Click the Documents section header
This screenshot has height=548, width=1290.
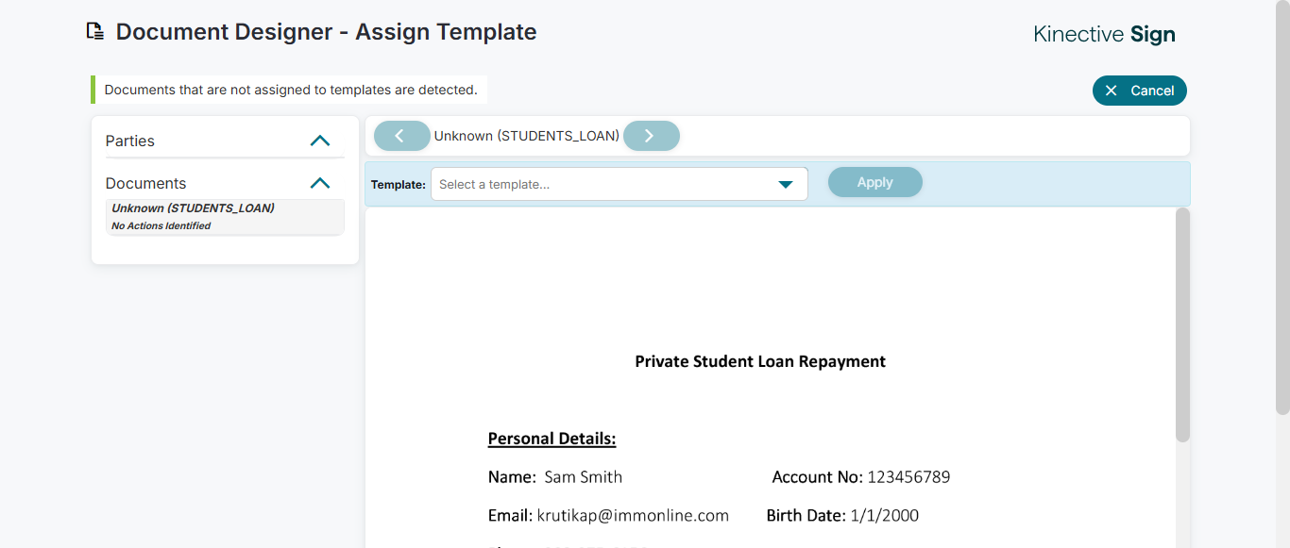pyautogui.click(x=146, y=183)
